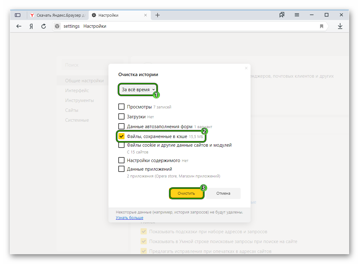Reload the page
This screenshot has width=359, height=264.
tap(44, 26)
